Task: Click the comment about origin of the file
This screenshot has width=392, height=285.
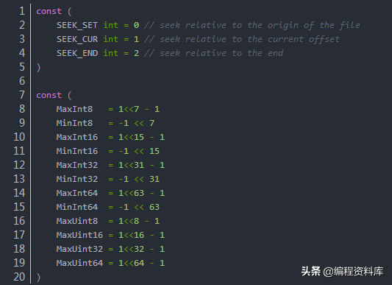Action: point(252,25)
